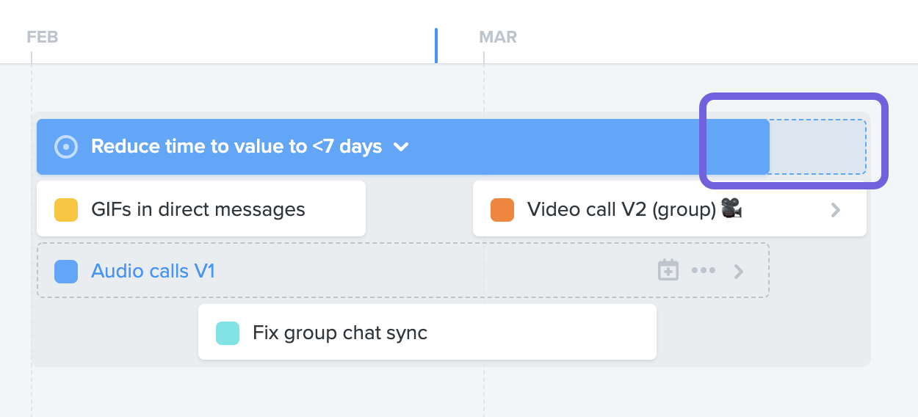Click the movie camera emoji on Video call card
The height and width of the screenshot is (417, 918).
point(731,209)
